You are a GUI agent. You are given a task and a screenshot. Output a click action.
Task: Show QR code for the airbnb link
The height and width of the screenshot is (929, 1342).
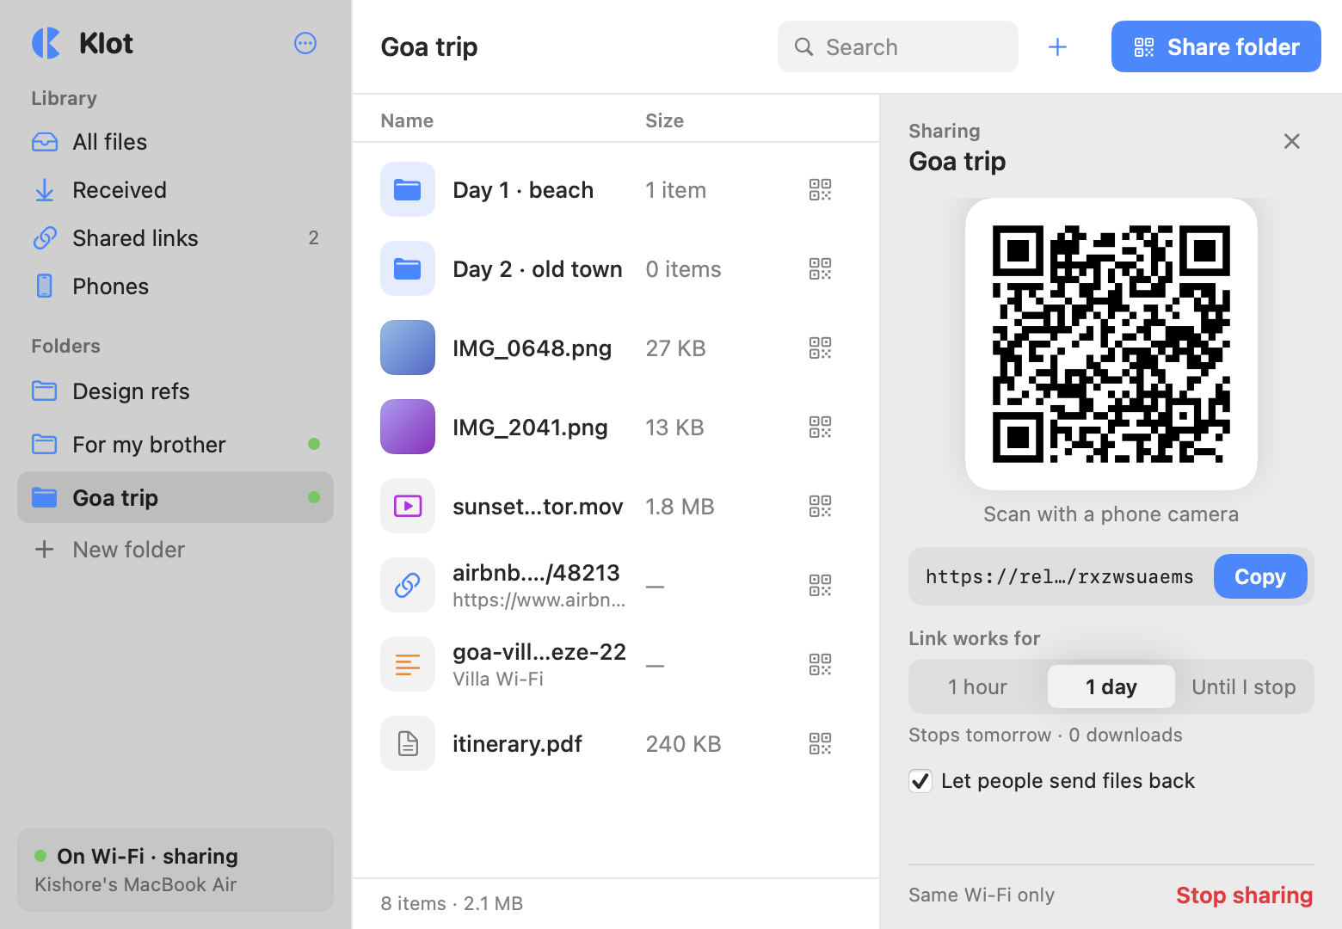(820, 586)
